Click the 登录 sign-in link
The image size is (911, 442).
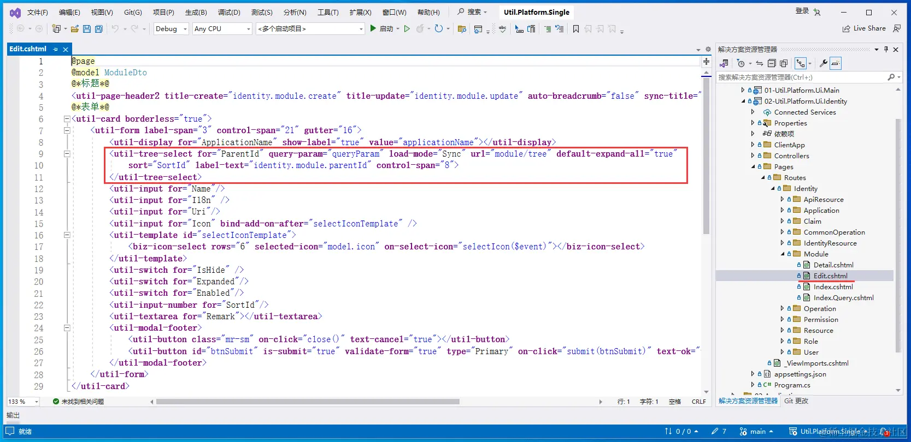802,11
